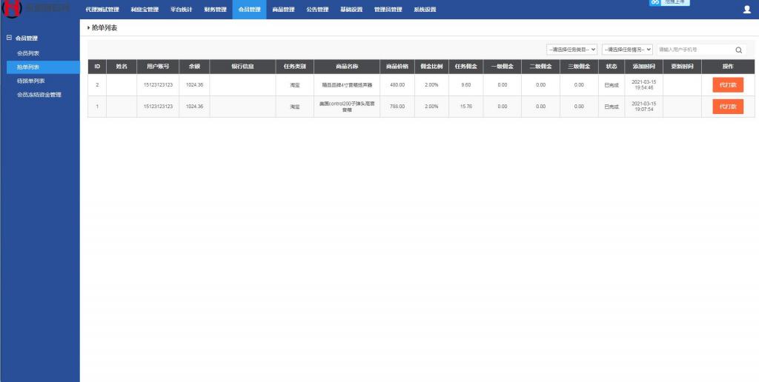Select 会员列表 in the sidebar

coord(28,53)
